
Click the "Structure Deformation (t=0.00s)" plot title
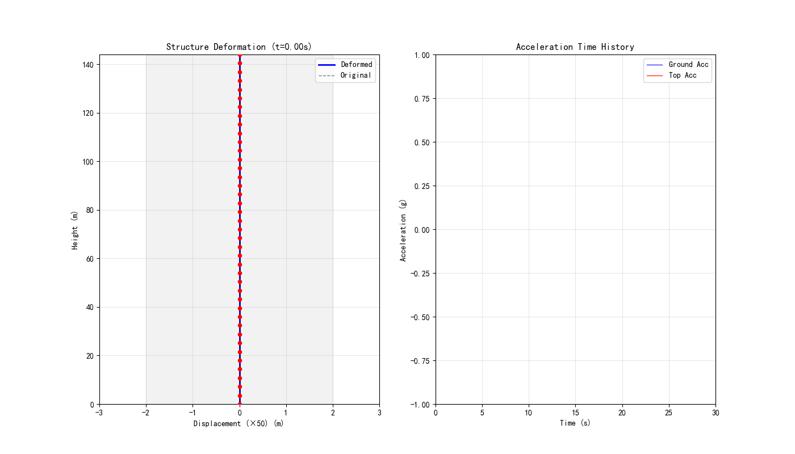[x=239, y=47]
